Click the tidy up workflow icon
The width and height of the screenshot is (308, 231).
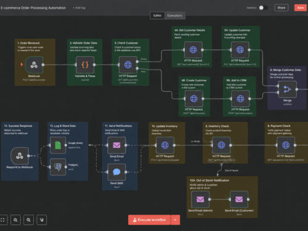[42, 220]
